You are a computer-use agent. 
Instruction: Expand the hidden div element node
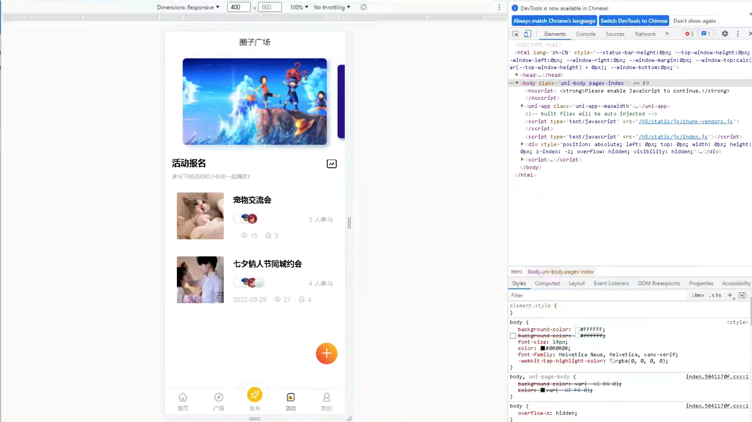[522, 144]
